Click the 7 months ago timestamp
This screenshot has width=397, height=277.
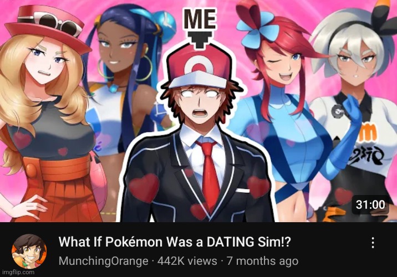[262, 261]
